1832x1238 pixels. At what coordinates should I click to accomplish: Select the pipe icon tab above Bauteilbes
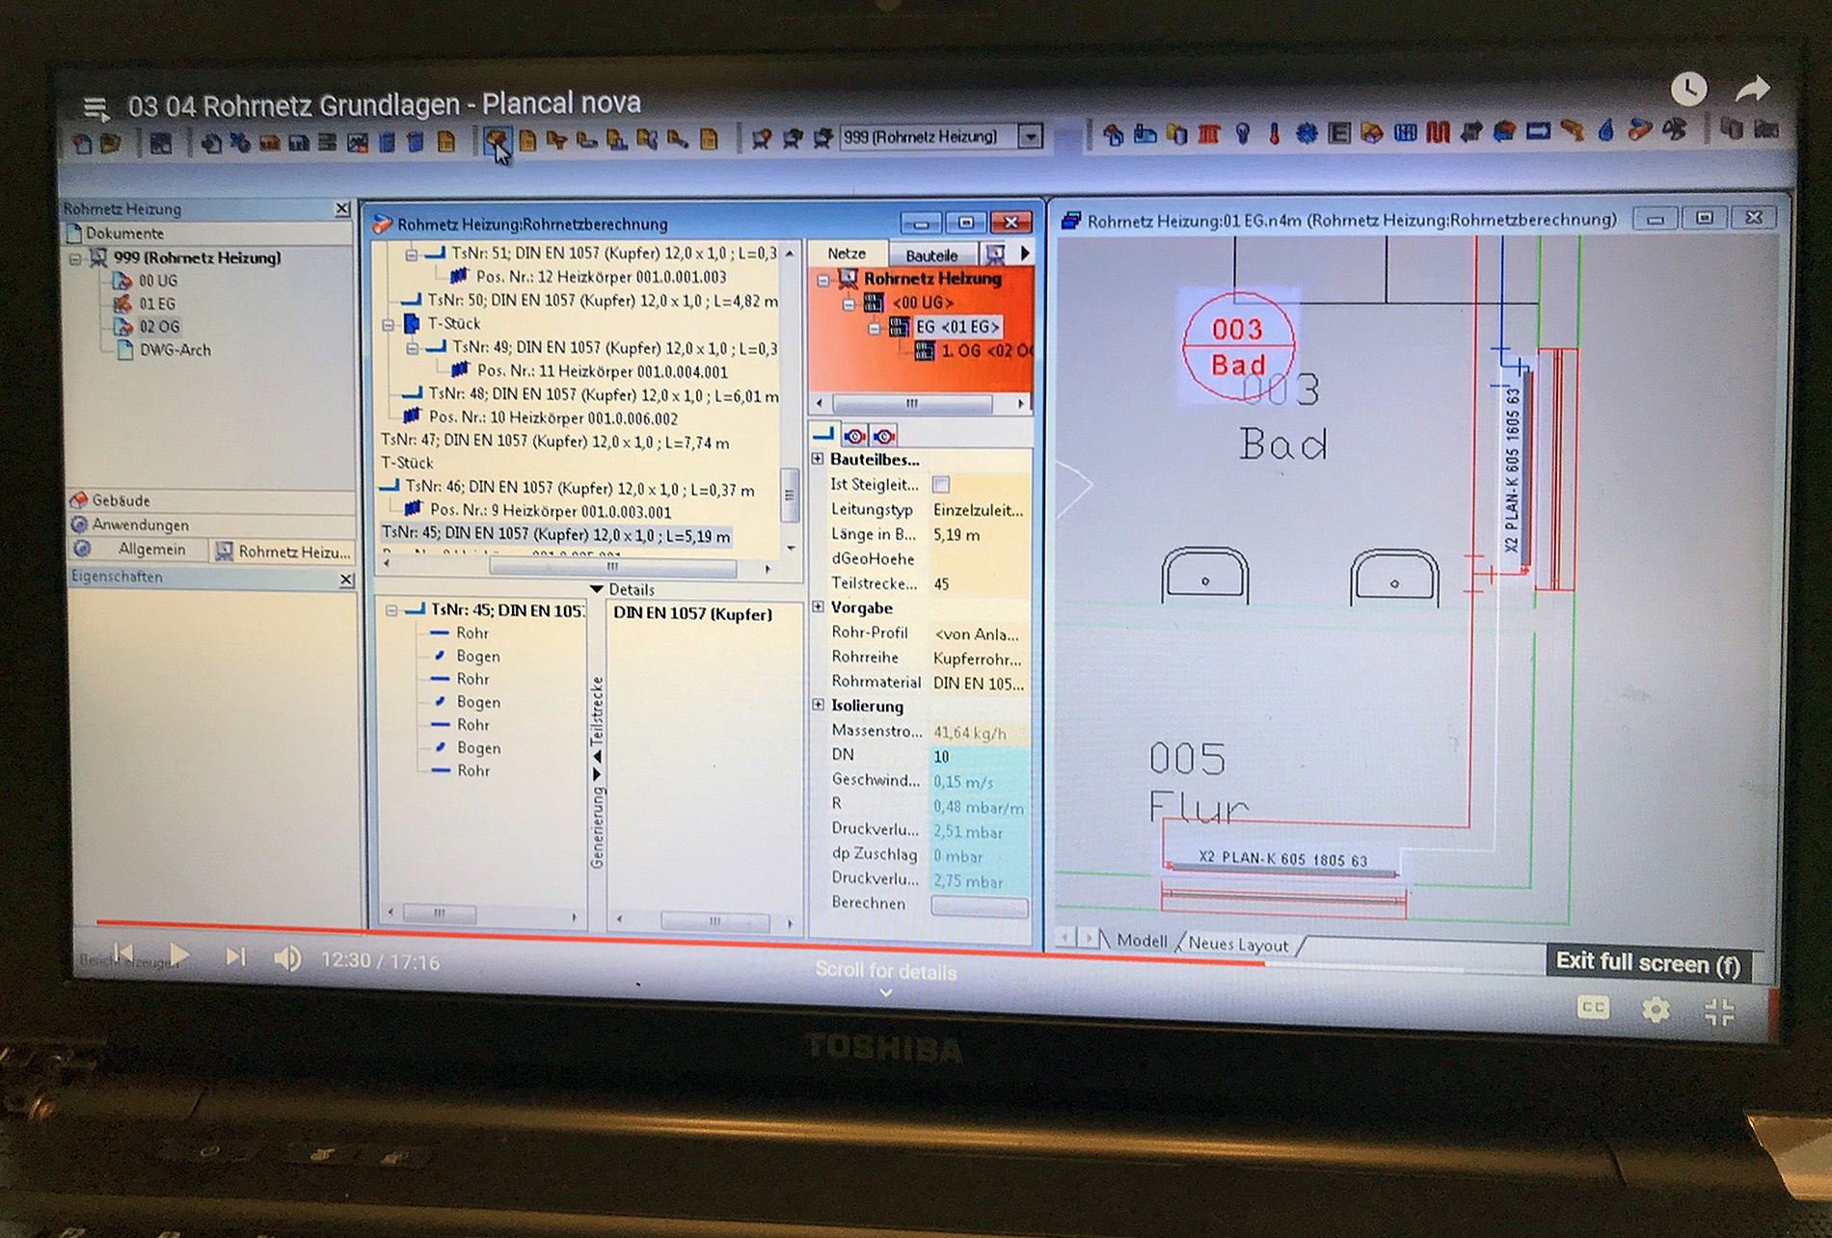[823, 435]
